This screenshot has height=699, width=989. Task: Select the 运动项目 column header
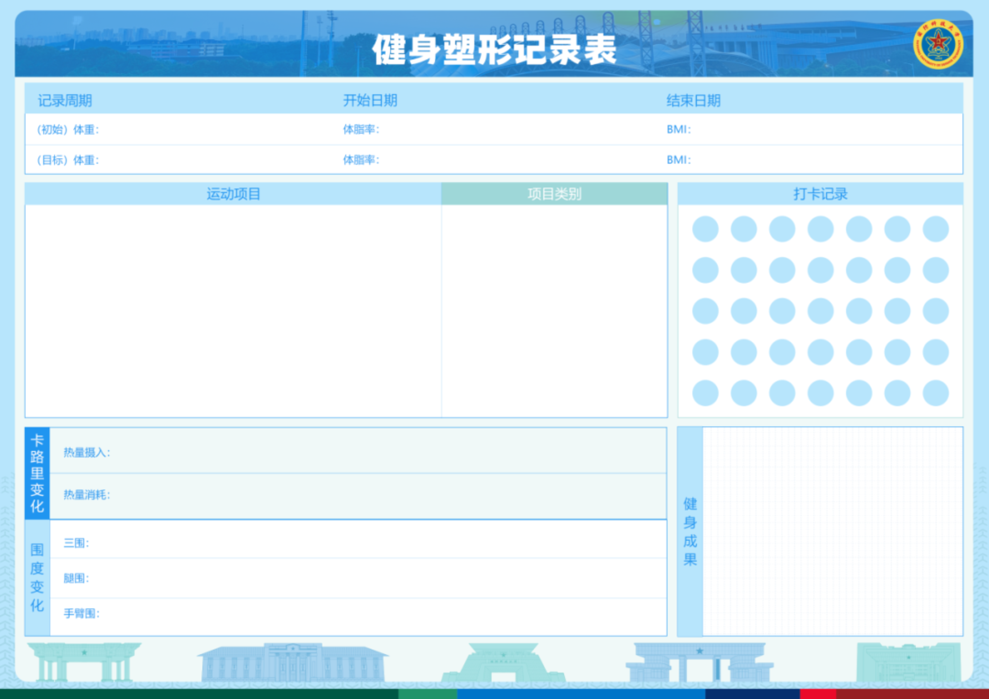click(x=233, y=194)
